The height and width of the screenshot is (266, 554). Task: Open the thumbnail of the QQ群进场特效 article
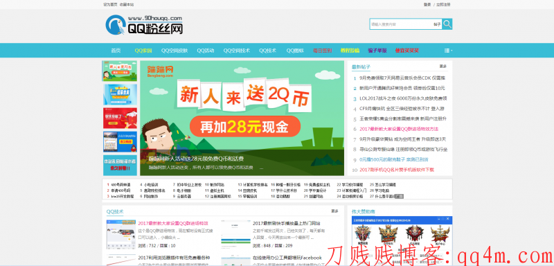120,234
